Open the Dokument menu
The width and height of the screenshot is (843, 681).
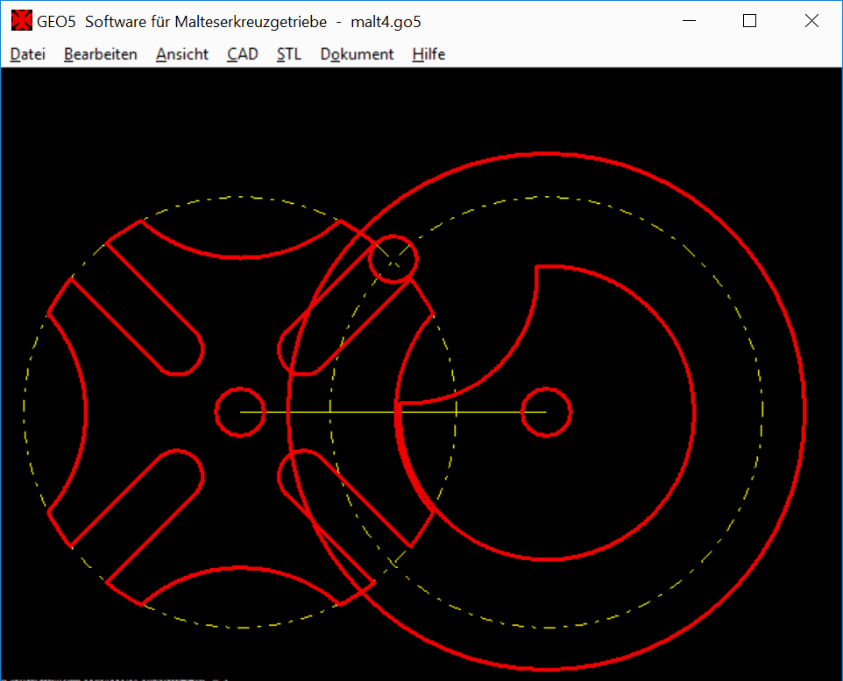[357, 54]
